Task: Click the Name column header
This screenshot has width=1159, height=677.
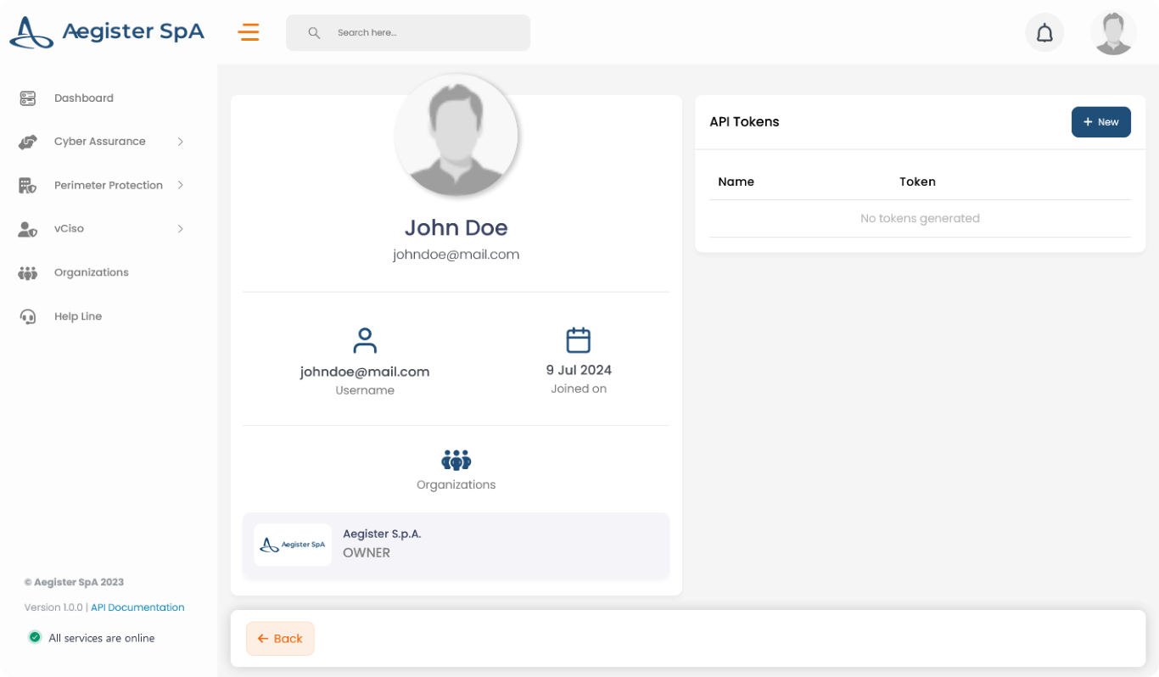Action: [736, 182]
